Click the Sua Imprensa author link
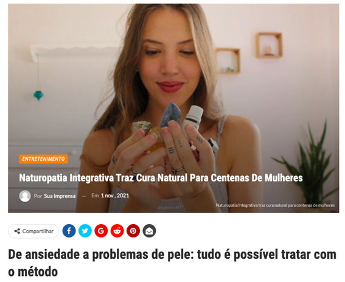 click(60, 196)
